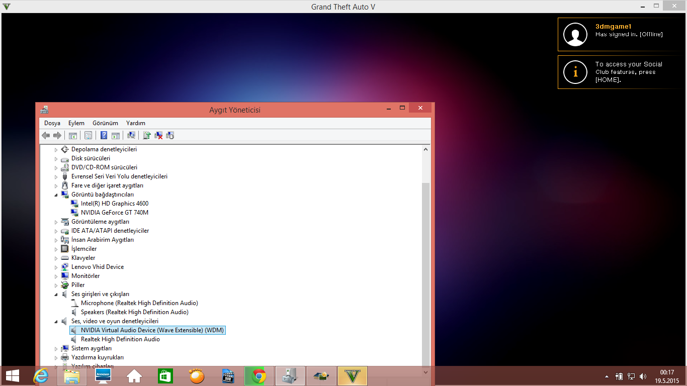687x386 pixels.
Task: Select Speakers (Realtek High Definition Audio)
Action: point(135,312)
